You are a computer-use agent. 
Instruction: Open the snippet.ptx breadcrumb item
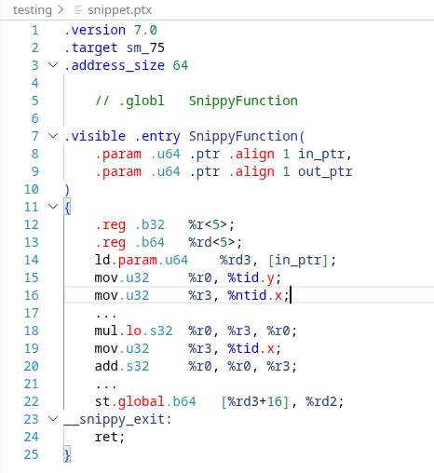point(119,10)
